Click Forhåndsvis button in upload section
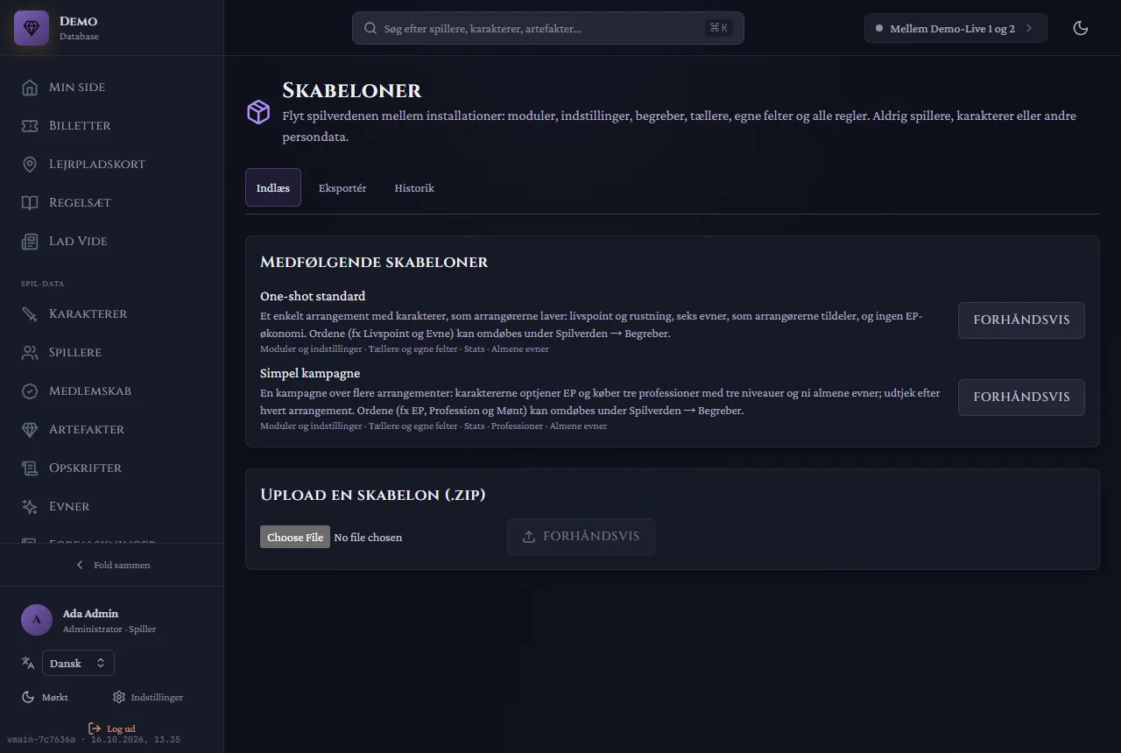Screen dimensions: 1121x753 point(581,537)
